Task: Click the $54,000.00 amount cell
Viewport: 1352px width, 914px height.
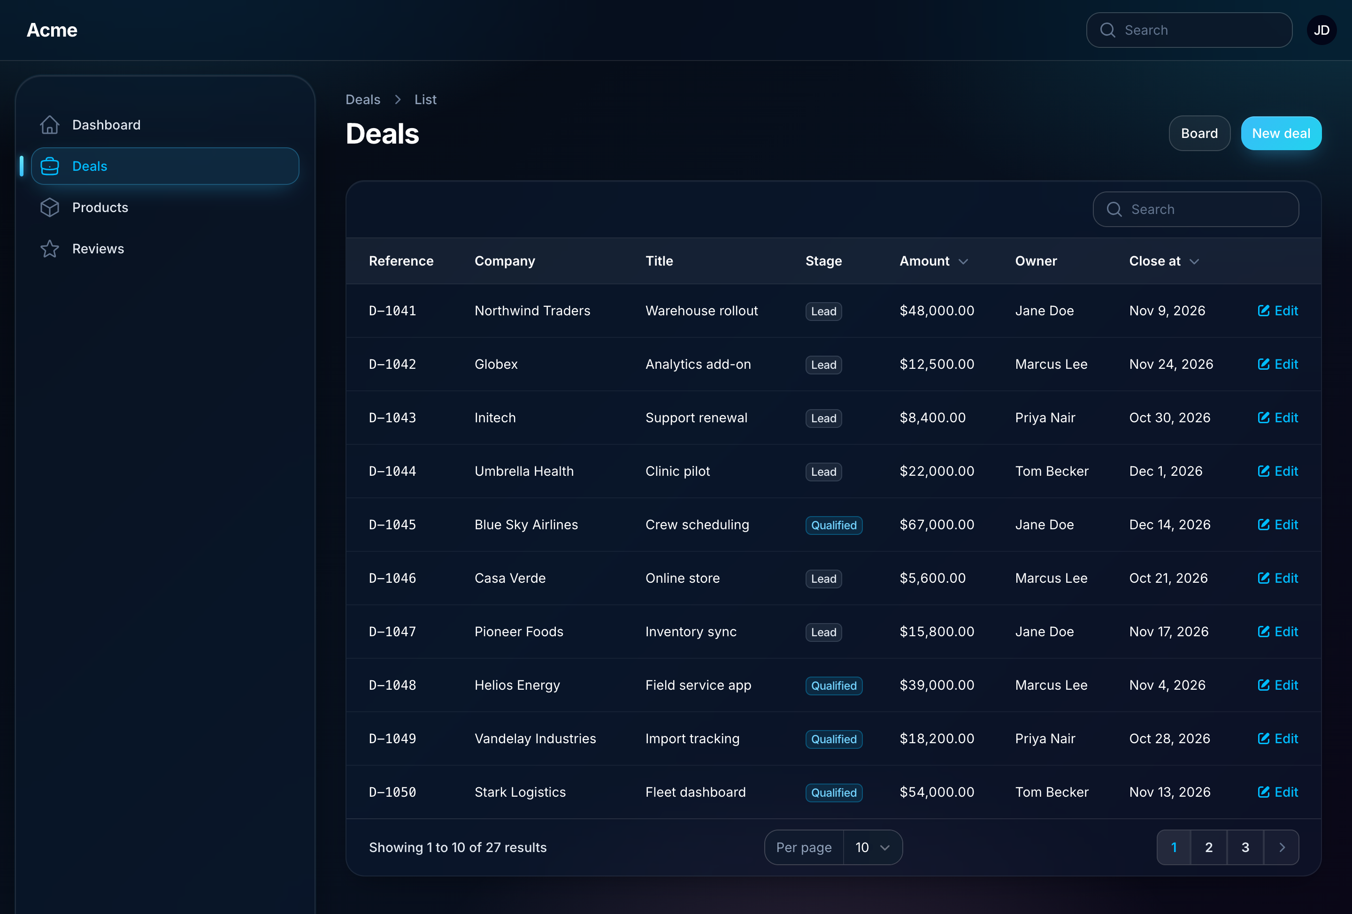Action: pyautogui.click(x=937, y=792)
